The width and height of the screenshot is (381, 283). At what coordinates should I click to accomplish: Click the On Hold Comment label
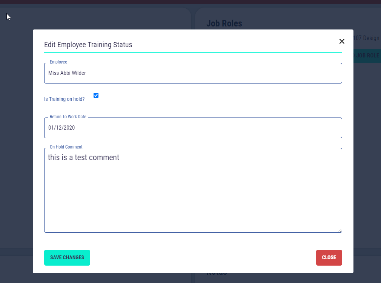(66, 147)
